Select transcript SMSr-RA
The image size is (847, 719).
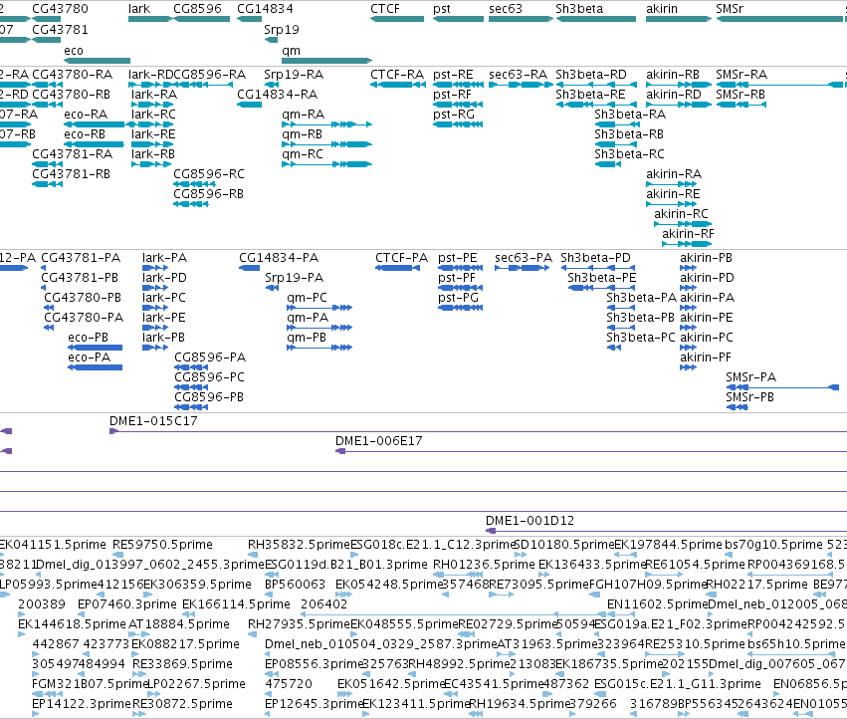[741, 75]
